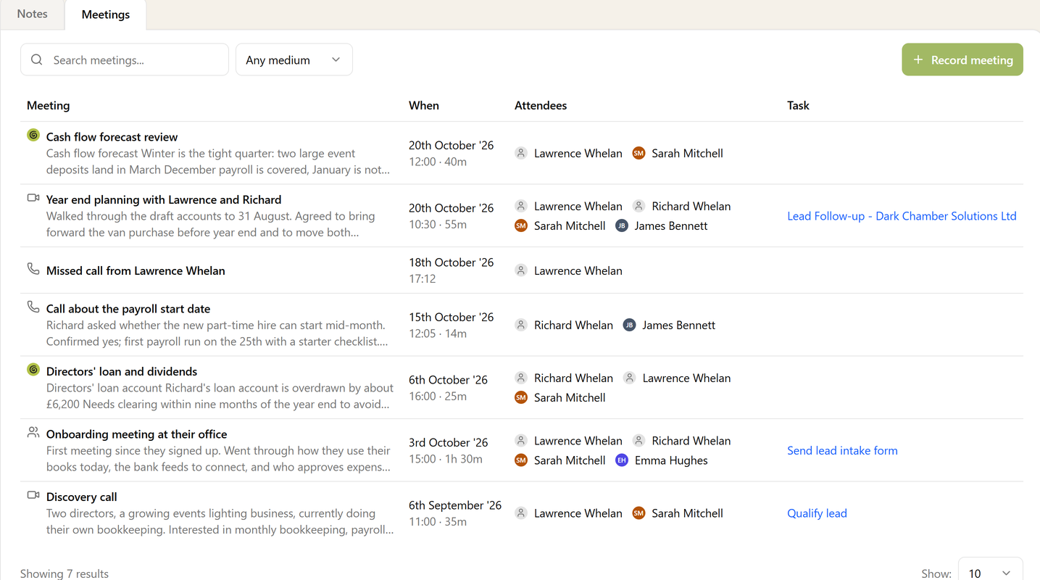Click Emma Hughes' name in the Onboarding row
The width and height of the screenshot is (1040, 580).
(671, 460)
